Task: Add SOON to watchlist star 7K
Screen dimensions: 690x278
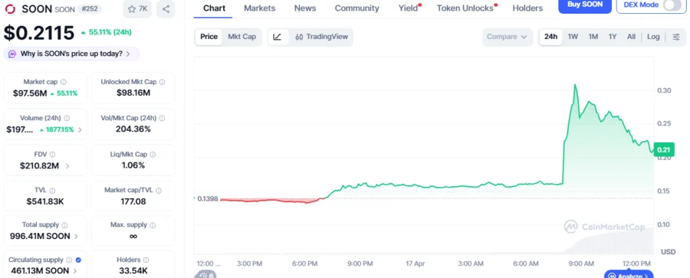Action: 137,8
